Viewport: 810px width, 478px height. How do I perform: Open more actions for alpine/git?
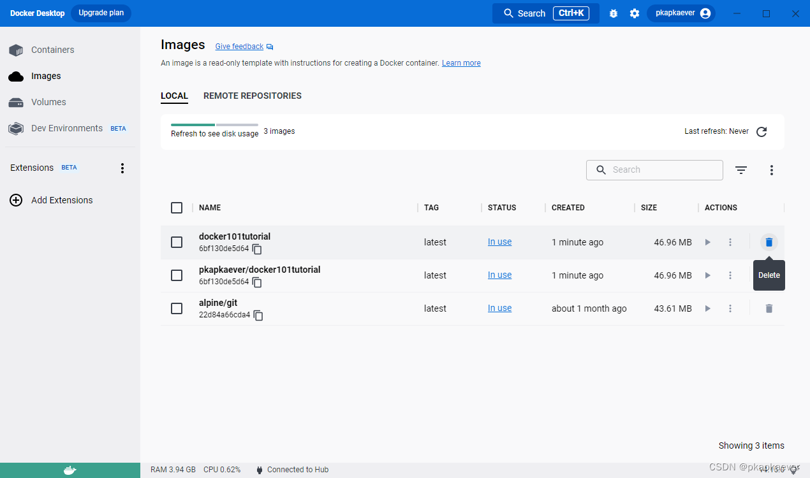point(730,308)
